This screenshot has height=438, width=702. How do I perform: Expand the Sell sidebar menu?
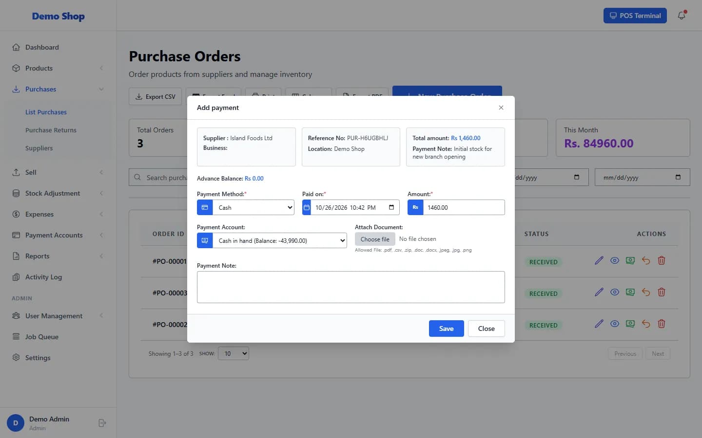[58, 172]
